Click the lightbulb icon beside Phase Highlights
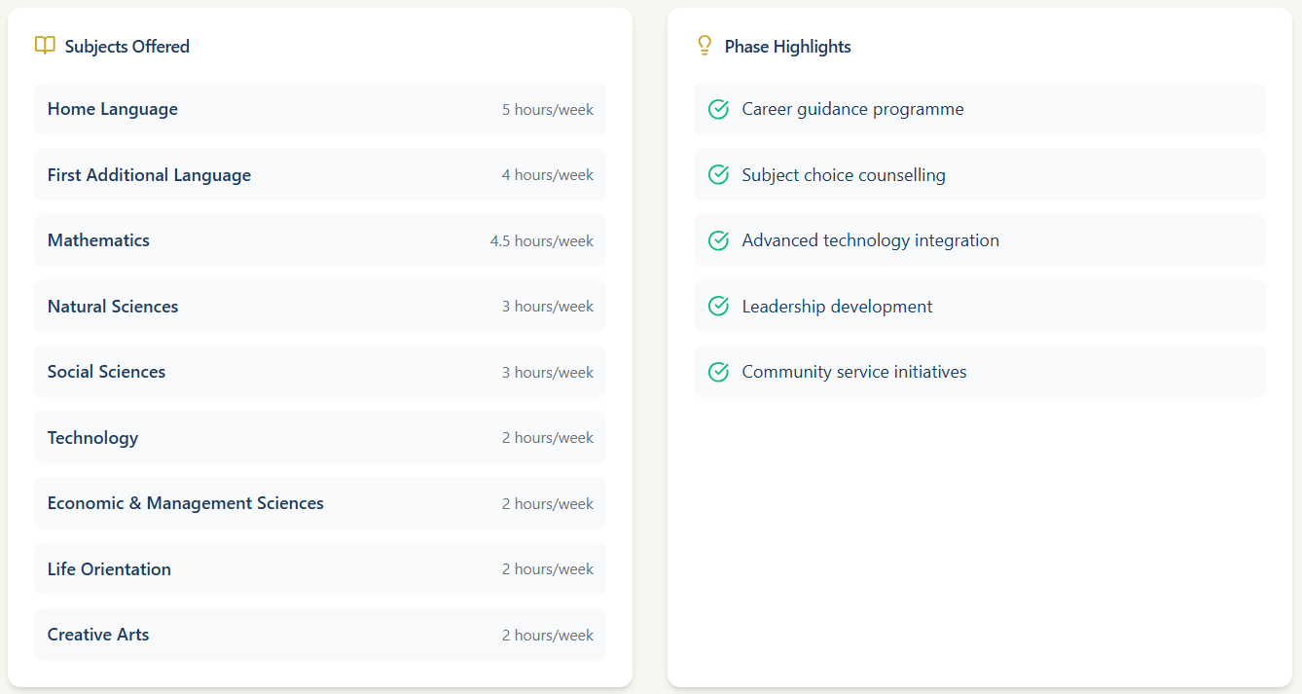 pyautogui.click(x=705, y=46)
